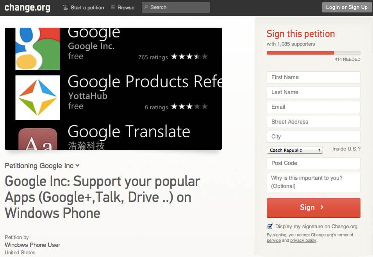Click the Google app icon in image

click(x=37, y=49)
